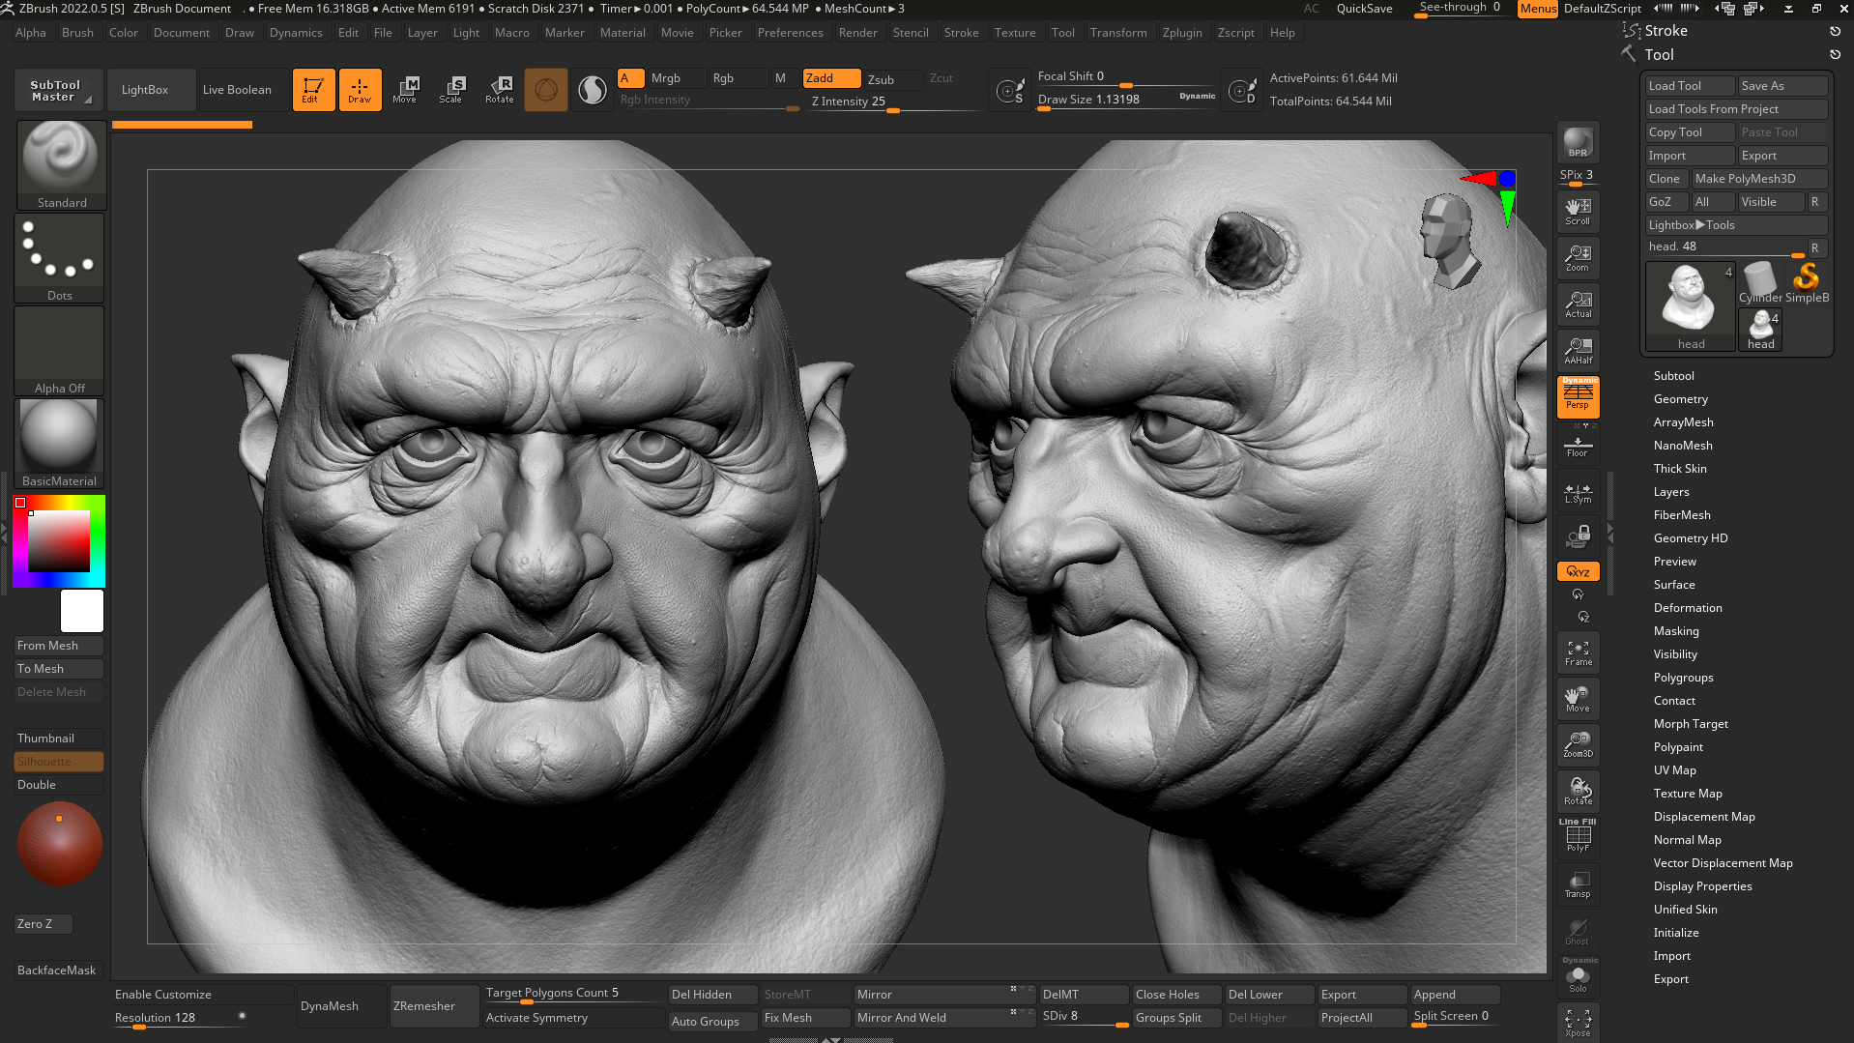The image size is (1854, 1043).
Task: Toggle Persp perspective mode
Action: point(1578,396)
